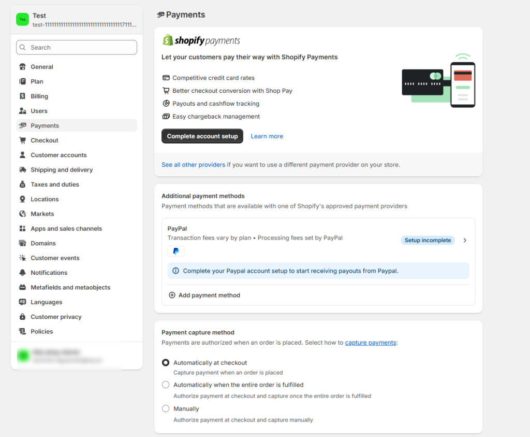
Task: Click the Notifications bell icon
Action: tap(21, 273)
